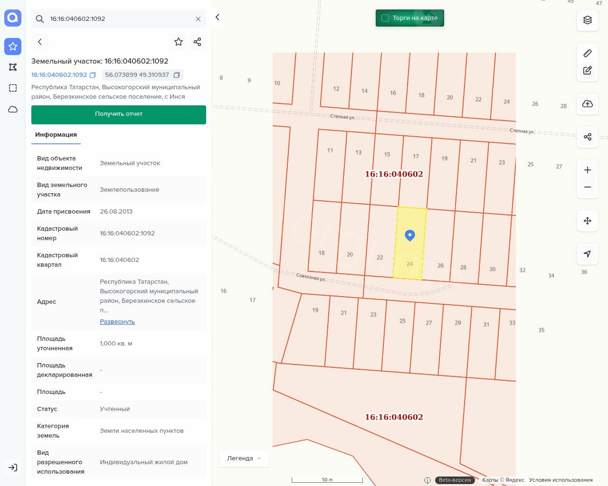Center map on my location
Screen dimensions: 608x486
pos(588,254)
